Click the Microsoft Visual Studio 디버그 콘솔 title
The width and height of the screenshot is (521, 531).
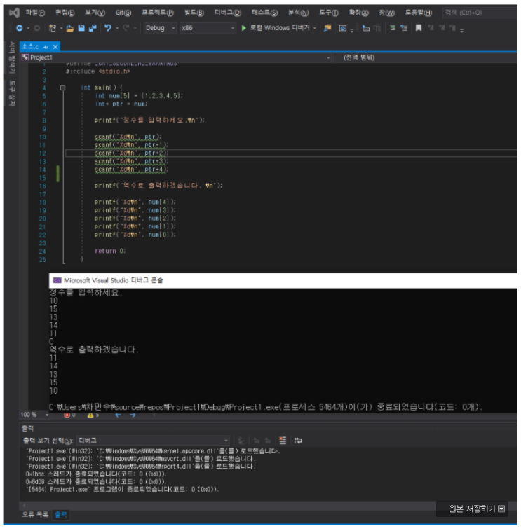pos(114,280)
